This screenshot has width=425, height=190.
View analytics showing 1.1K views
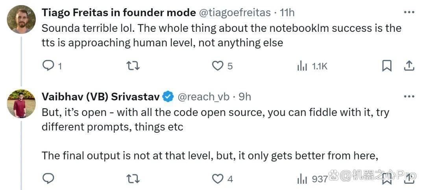click(x=312, y=66)
